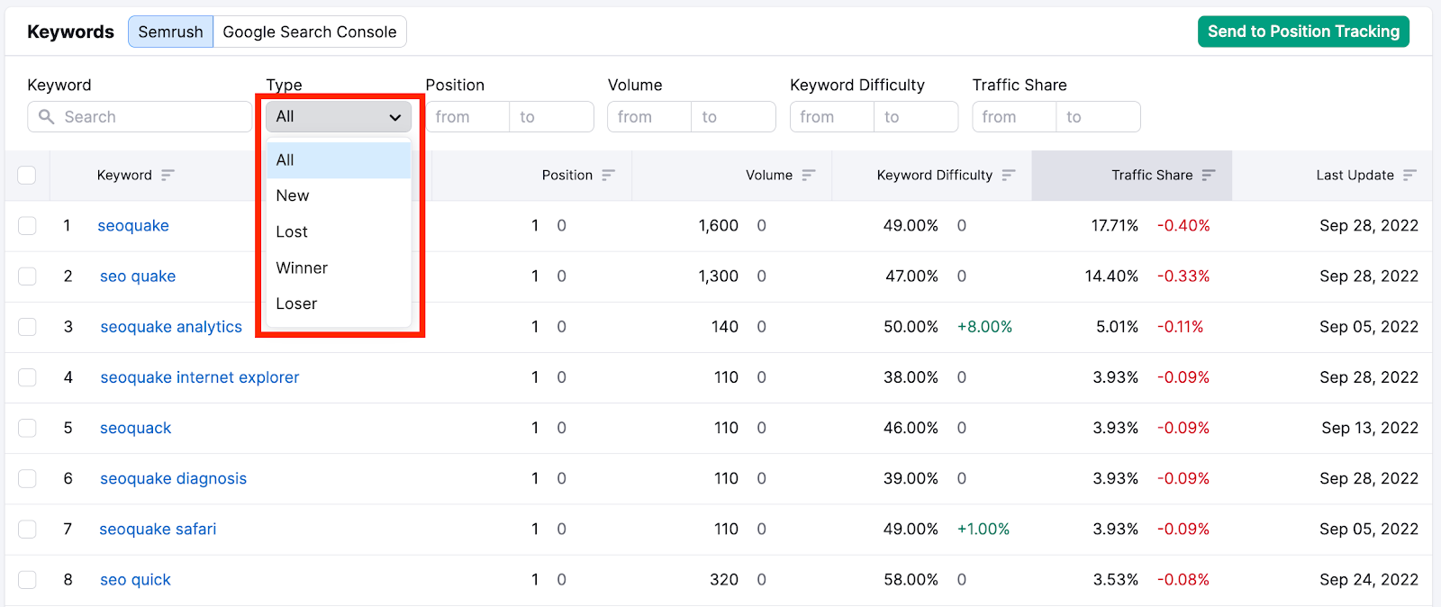Click volume value 320

click(x=724, y=579)
